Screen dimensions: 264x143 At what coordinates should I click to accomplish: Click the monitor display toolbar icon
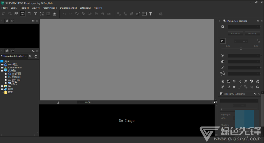(144, 14)
